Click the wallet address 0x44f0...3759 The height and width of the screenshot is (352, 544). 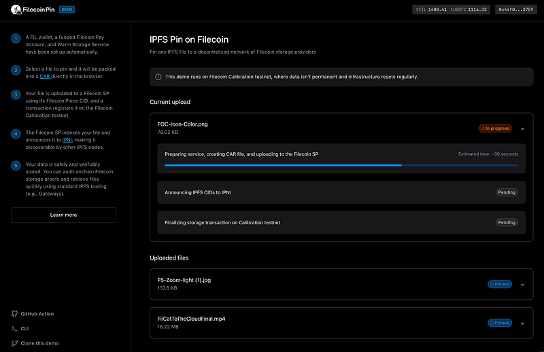click(x=516, y=10)
